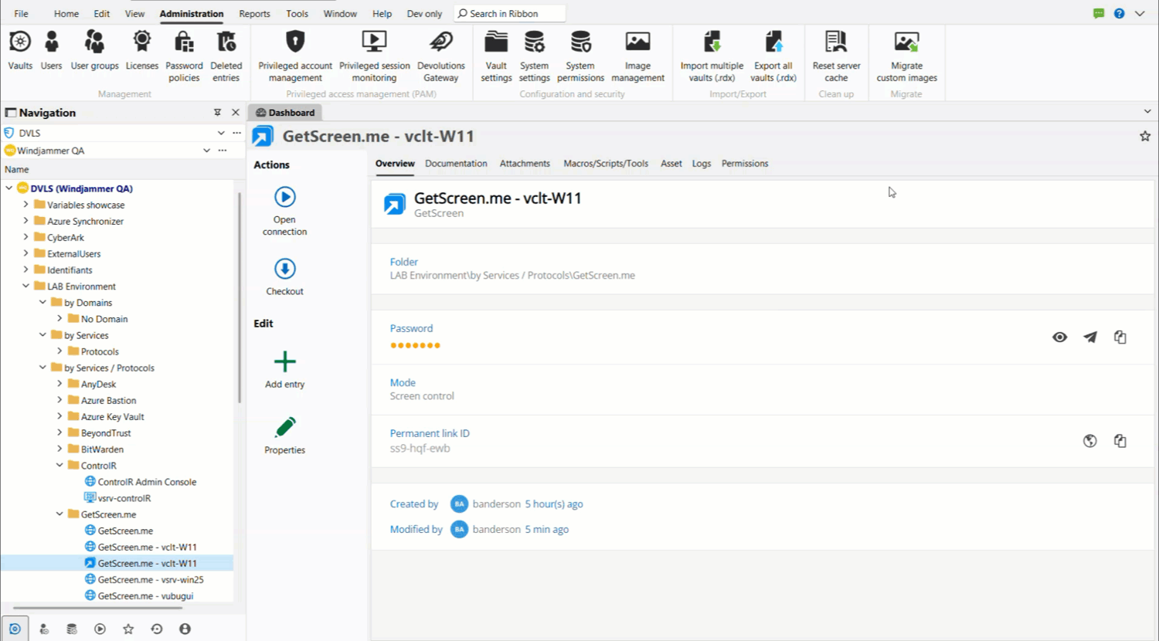Open Privileged account management
The height and width of the screenshot is (641, 1159).
pyautogui.click(x=294, y=54)
